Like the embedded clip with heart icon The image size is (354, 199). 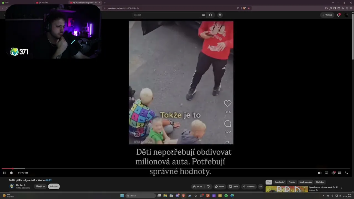click(x=228, y=103)
